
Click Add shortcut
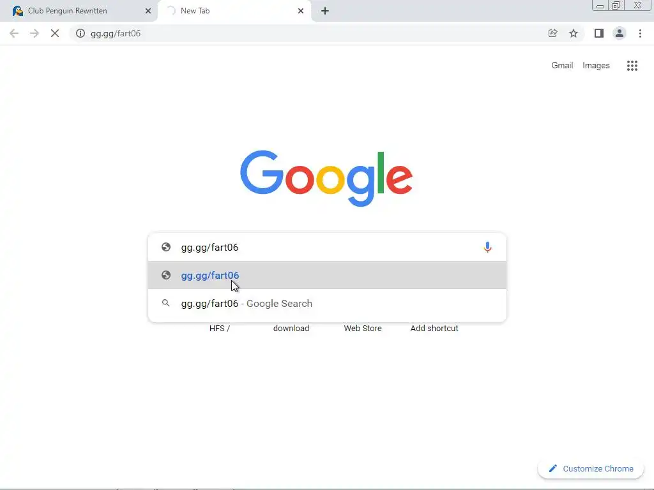(x=434, y=329)
